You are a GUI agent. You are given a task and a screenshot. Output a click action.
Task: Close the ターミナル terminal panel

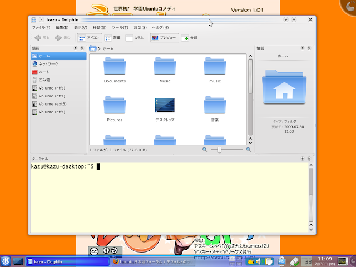(x=309, y=159)
